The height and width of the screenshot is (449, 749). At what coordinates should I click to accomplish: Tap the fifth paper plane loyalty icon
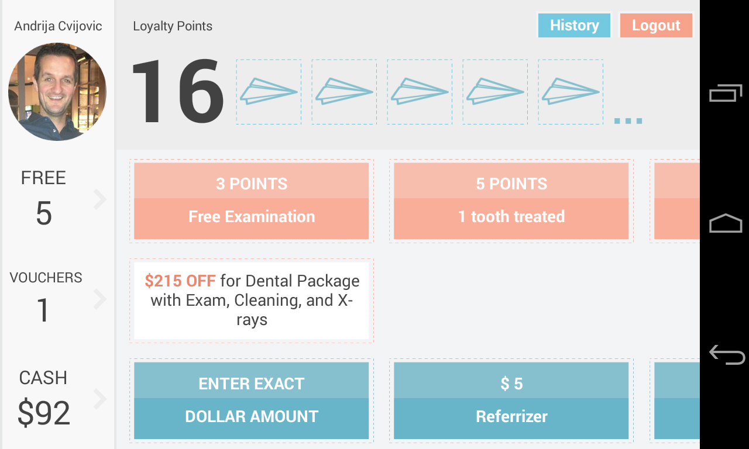[571, 92]
